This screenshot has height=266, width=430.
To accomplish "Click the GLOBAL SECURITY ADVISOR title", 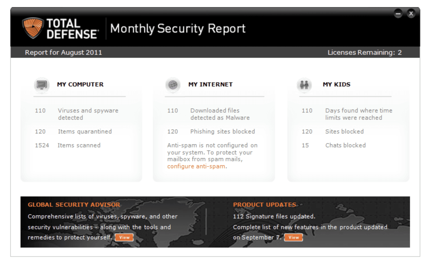I will [74, 205].
